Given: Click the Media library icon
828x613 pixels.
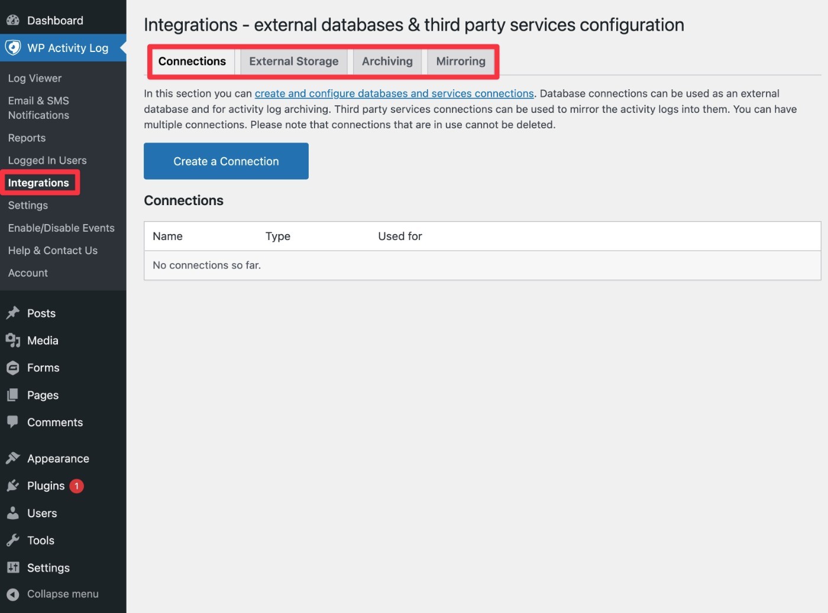Looking at the screenshot, I should coord(13,340).
